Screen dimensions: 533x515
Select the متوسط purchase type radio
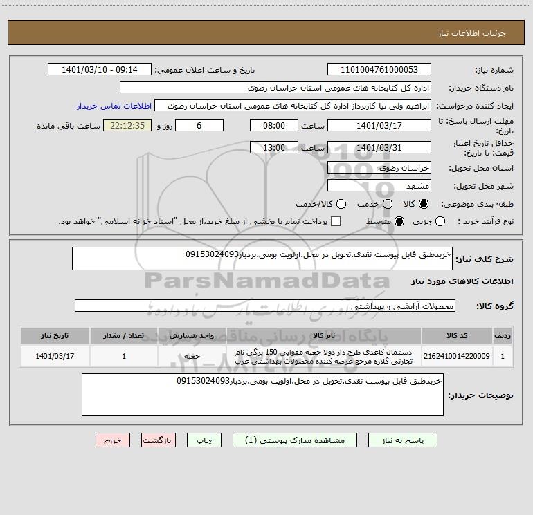tap(399, 221)
